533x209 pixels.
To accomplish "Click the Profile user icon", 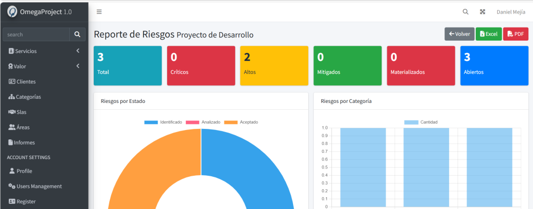I will pos(12,171).
